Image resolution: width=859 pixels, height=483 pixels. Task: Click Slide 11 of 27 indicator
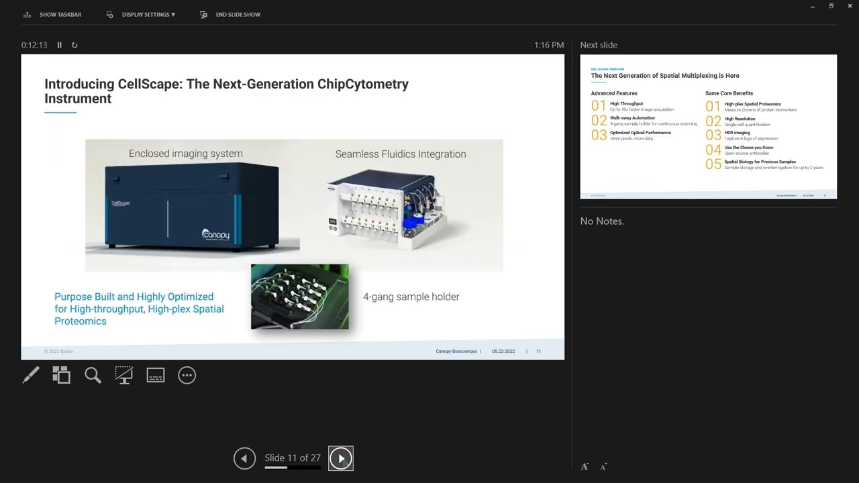click(x=293, y=458)
